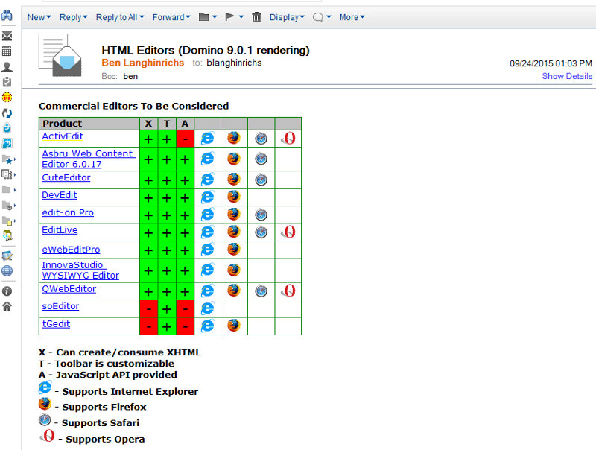Expand the Forward dropdown
This screenshot has width=596, height=450.
click(172, 17)
